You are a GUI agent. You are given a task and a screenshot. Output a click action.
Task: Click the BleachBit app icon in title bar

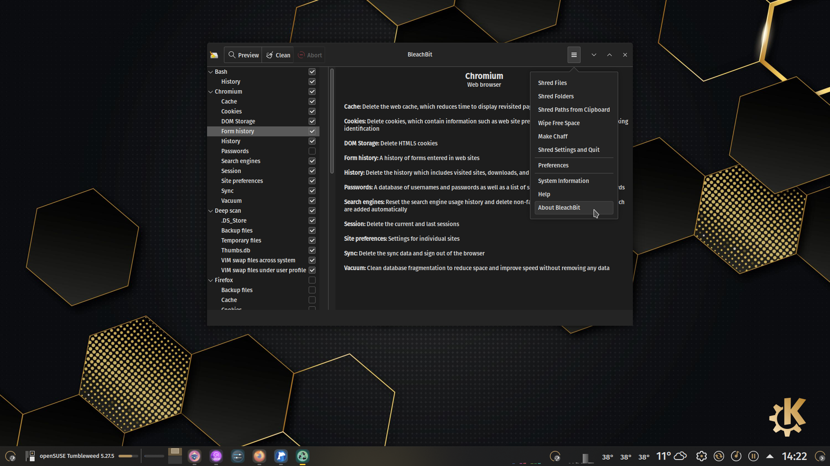(x=214, y=55)
